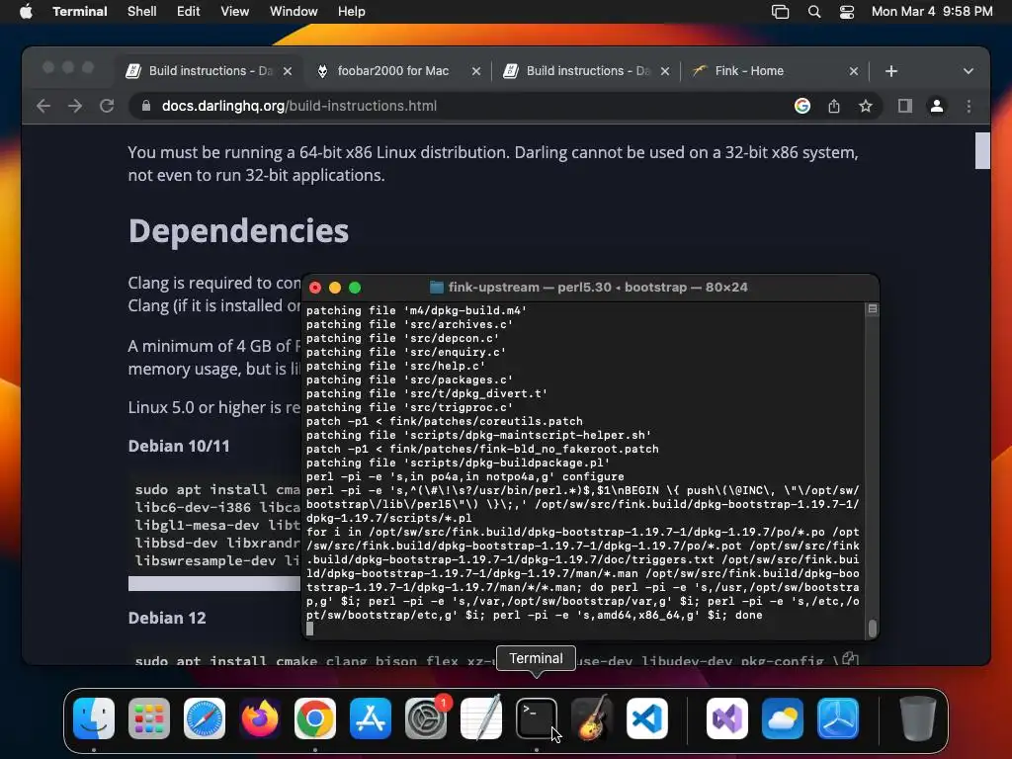Close the first Build instructions tab
Screen dimensions: 1012x759
point(288,71)
